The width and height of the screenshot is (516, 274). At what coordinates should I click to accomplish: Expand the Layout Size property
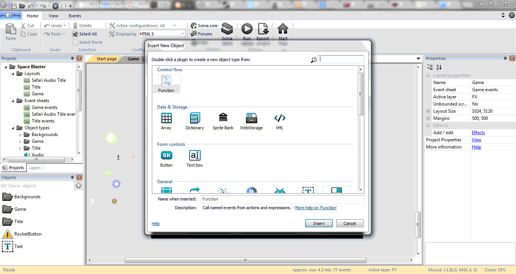428,111
